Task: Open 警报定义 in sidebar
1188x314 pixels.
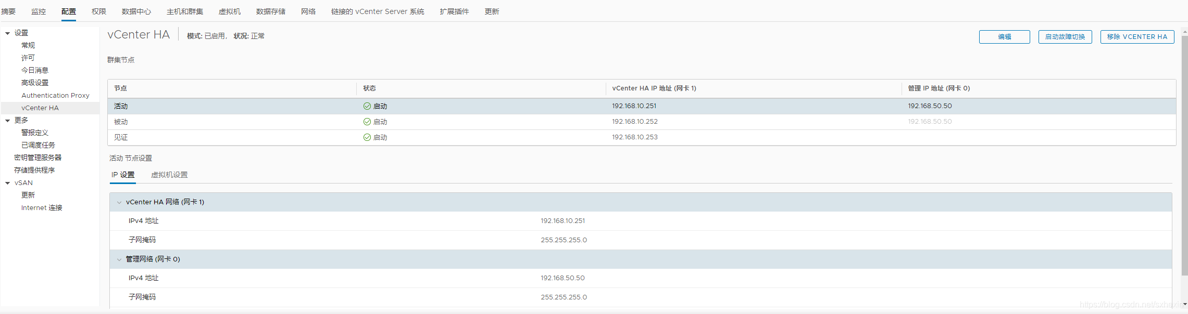Action: click(x=35, y=133)
